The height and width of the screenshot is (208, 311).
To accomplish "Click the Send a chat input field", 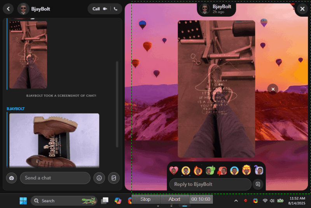I will tap(55, 178).
